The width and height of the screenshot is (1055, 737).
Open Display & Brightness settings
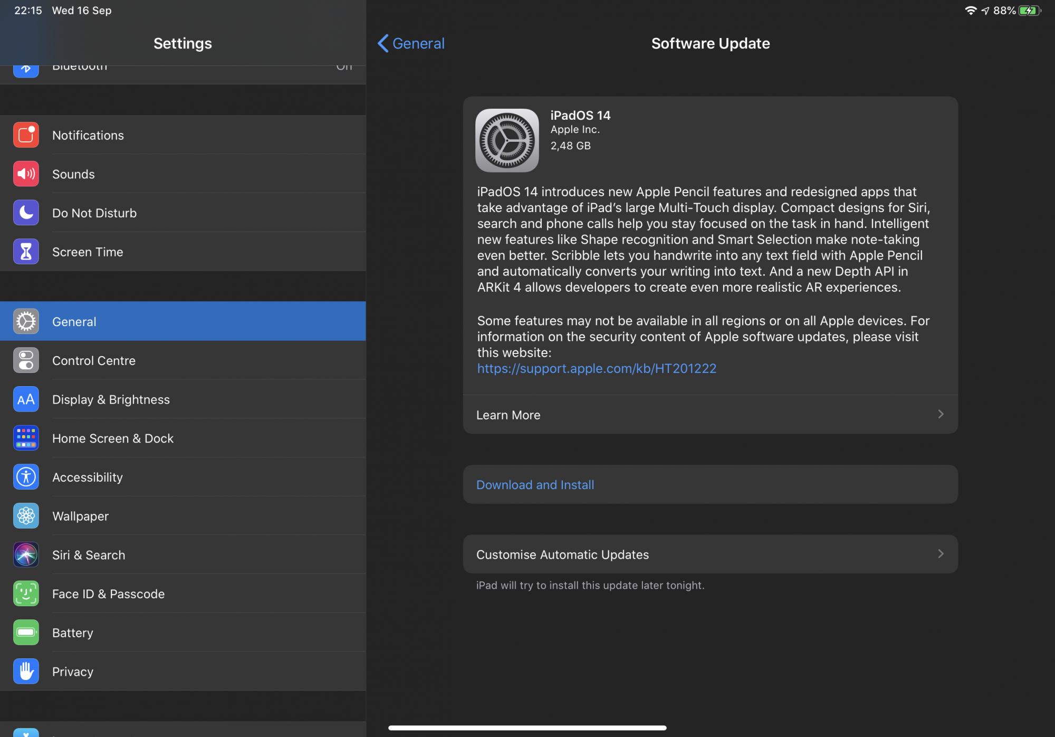(x=183, y=399)
